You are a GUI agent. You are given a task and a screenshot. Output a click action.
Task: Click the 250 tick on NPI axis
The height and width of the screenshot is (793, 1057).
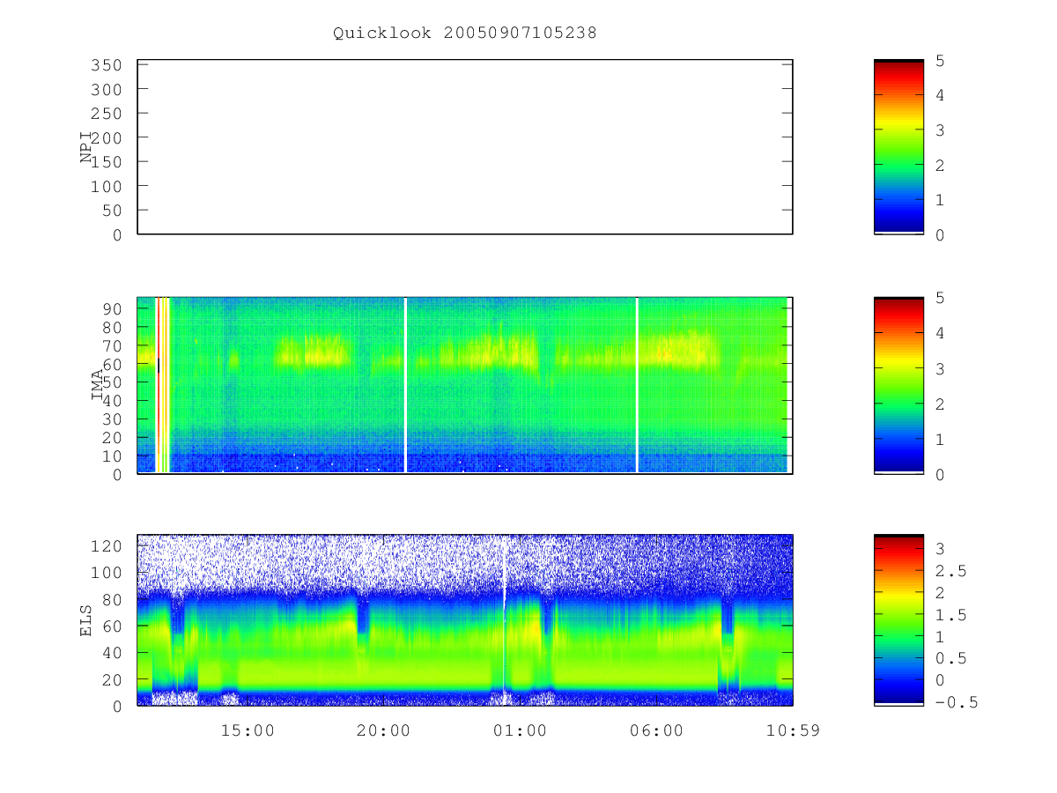click(106, 114)
